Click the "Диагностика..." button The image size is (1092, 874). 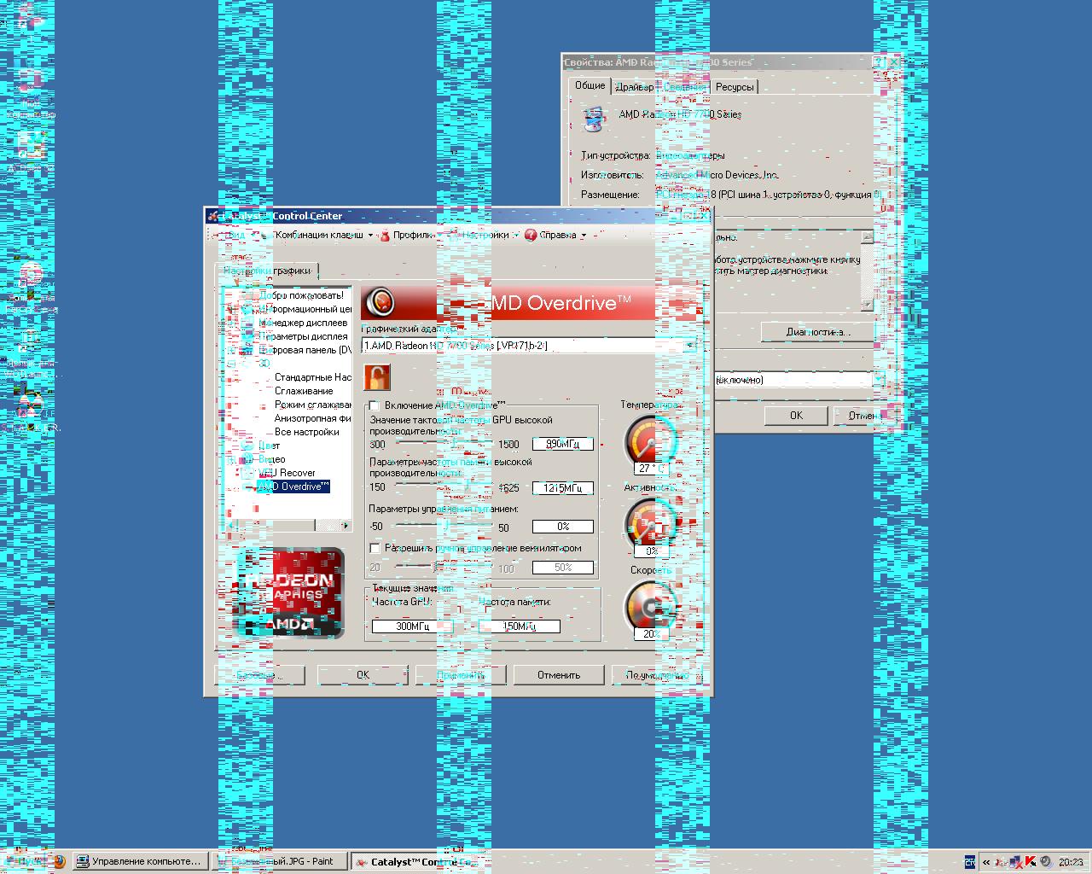pyautogui.click(x=816, y=332)
